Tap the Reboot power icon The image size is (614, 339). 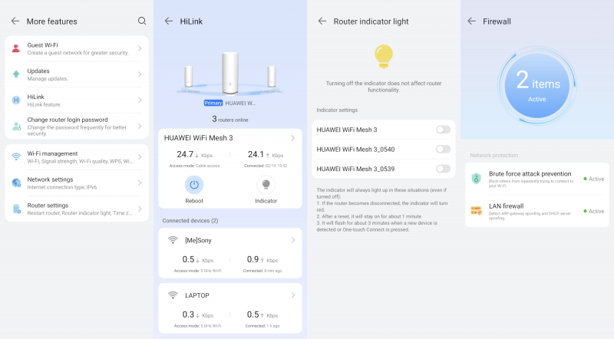(x=194, y=185)
